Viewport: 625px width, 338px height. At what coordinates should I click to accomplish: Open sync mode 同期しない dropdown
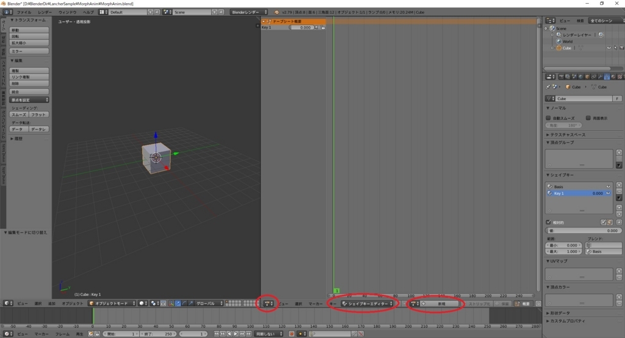pyautogui.click(x=269, y=334)
